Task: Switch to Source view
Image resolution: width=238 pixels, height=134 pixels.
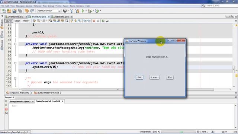Action: click(x=9, y=21)
